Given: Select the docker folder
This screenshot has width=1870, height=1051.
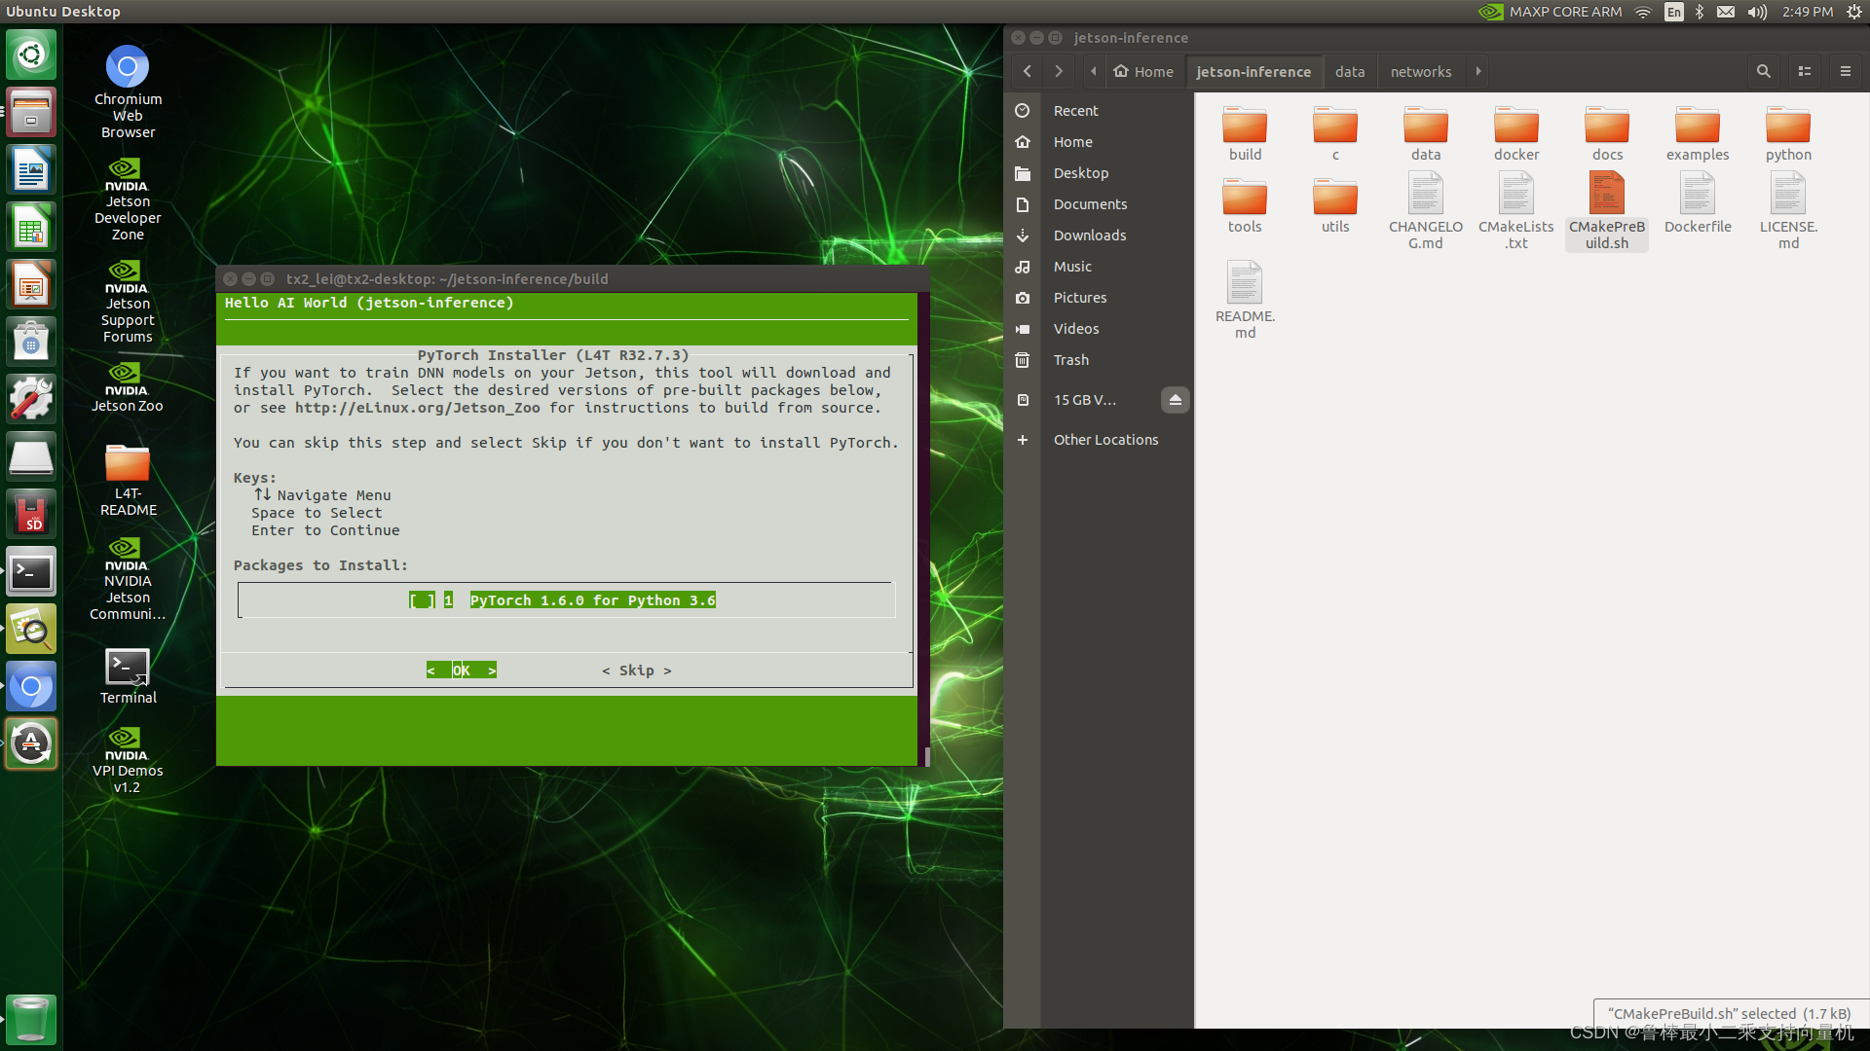Looking at the screenshot, I should pyautogui.click(x=1516, y=134).
